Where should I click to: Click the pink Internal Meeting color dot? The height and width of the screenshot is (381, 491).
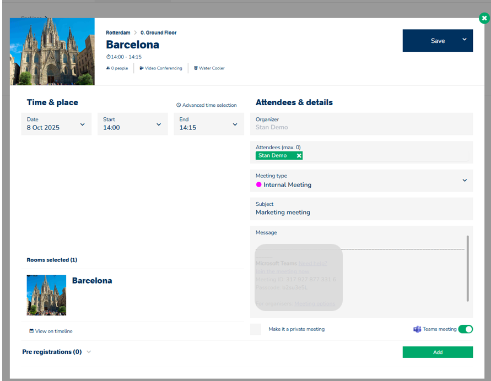(x=259, y=185)
